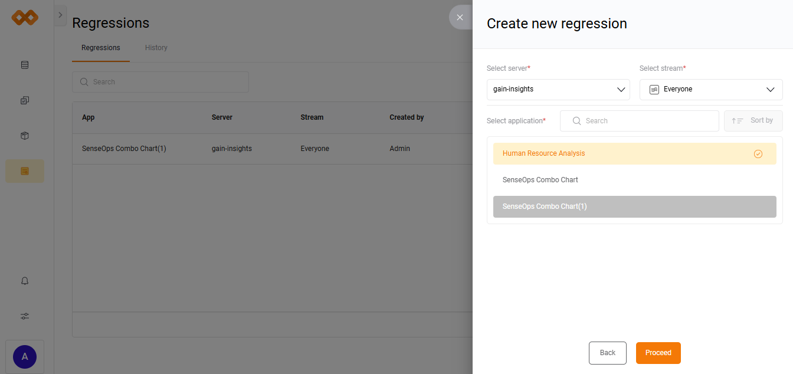This screenshot has width=793, height=374.
Task: Switch to the Regressions tab
Action: coord(101,48)
